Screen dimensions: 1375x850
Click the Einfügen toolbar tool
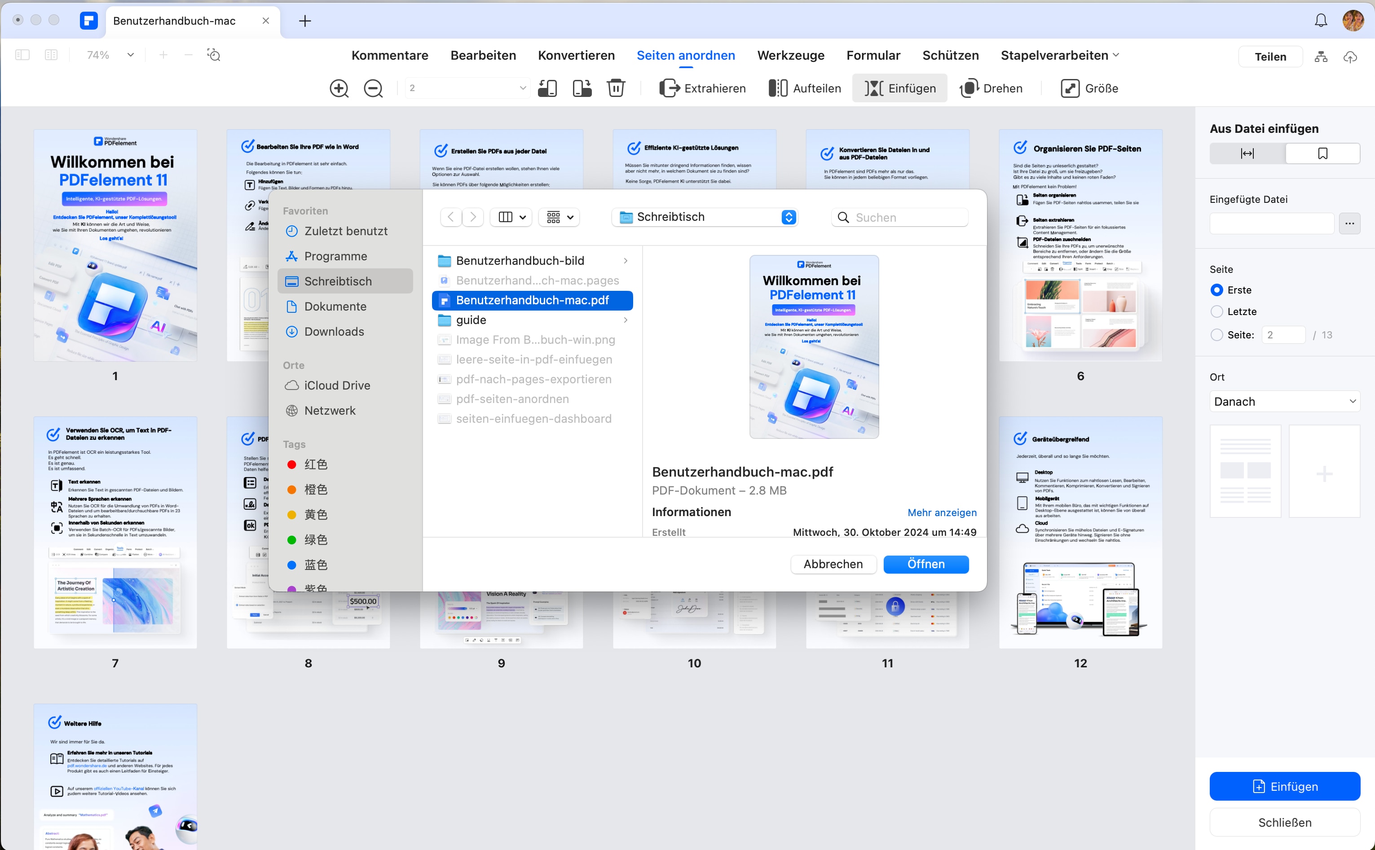[x=900, y=88]
